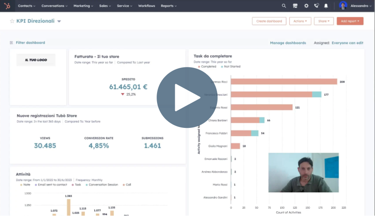
Task: Click the Chiara Barbieri row label
Action: coord(218,120)
